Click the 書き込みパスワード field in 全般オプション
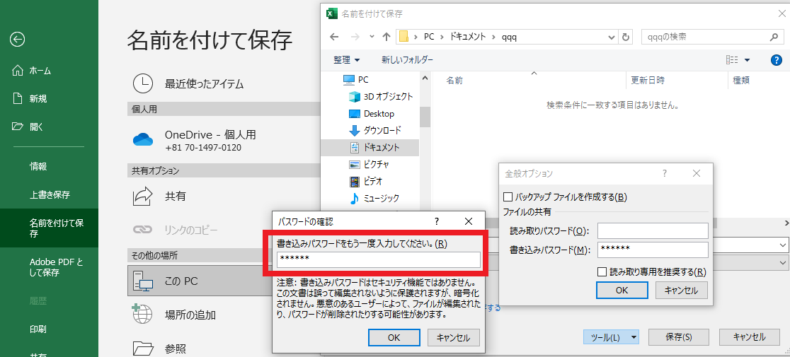The image size is (790, 357). tap(653, 250)
